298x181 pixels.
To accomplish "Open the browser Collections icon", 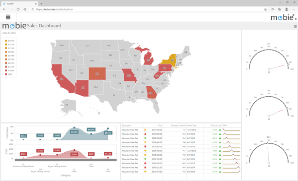I will (x=279, y=9).
